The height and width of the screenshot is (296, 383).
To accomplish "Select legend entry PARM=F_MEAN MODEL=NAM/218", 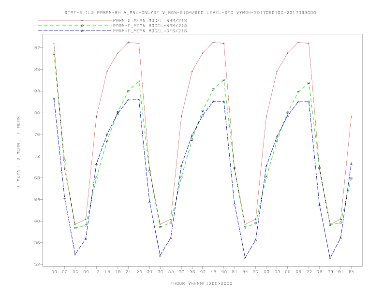I will (x=150, y=26).
